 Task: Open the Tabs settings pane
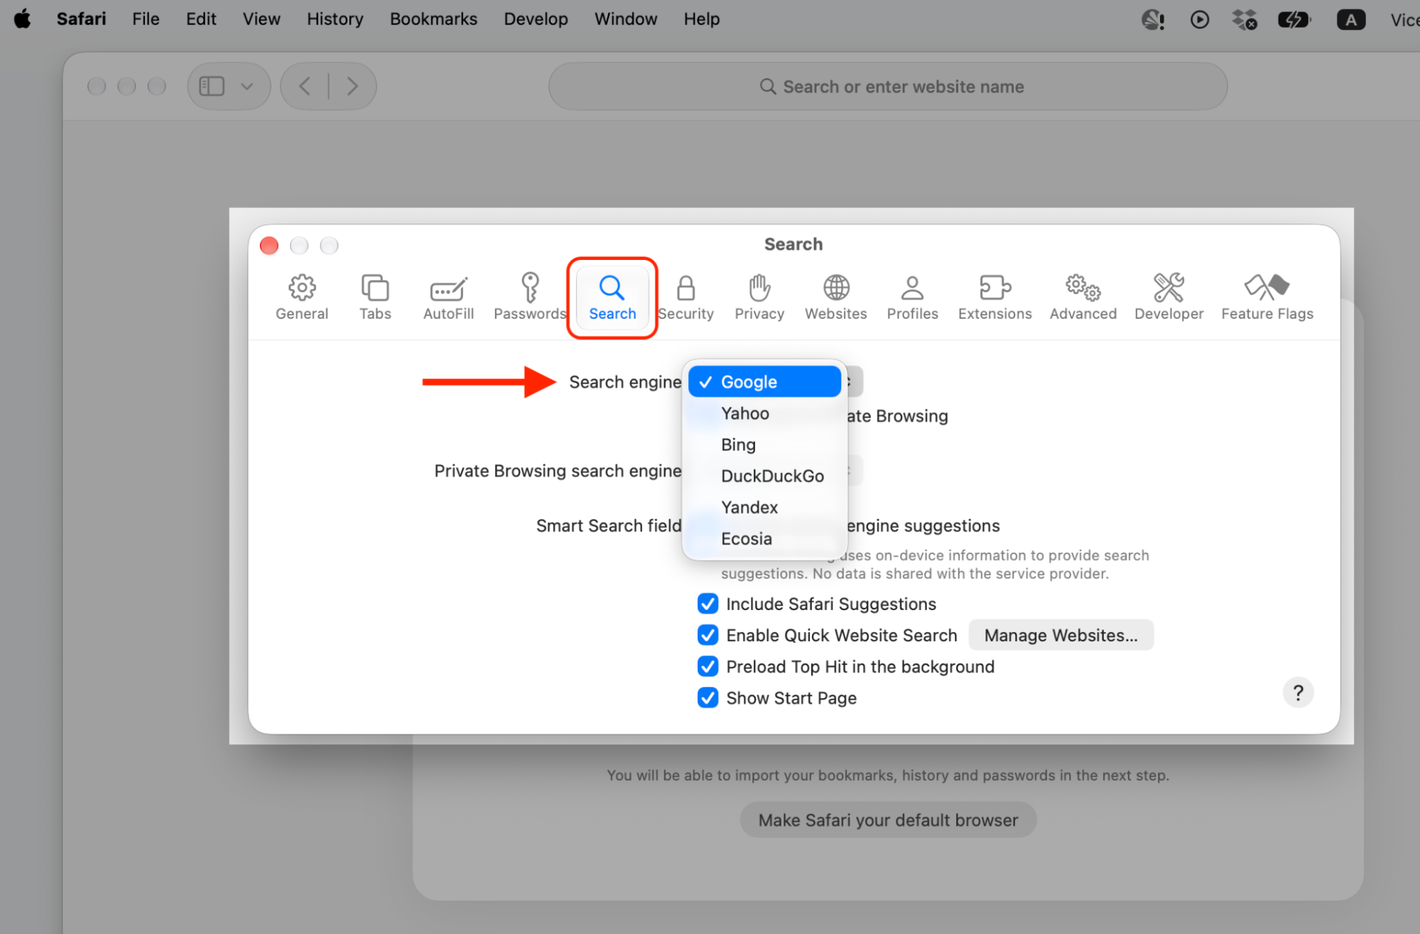point(375,297)
